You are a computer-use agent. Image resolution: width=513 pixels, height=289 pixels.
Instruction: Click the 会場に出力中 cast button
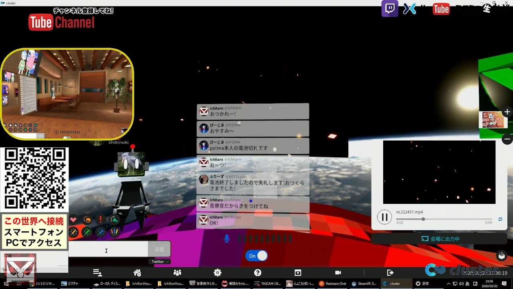pos(440,239)
